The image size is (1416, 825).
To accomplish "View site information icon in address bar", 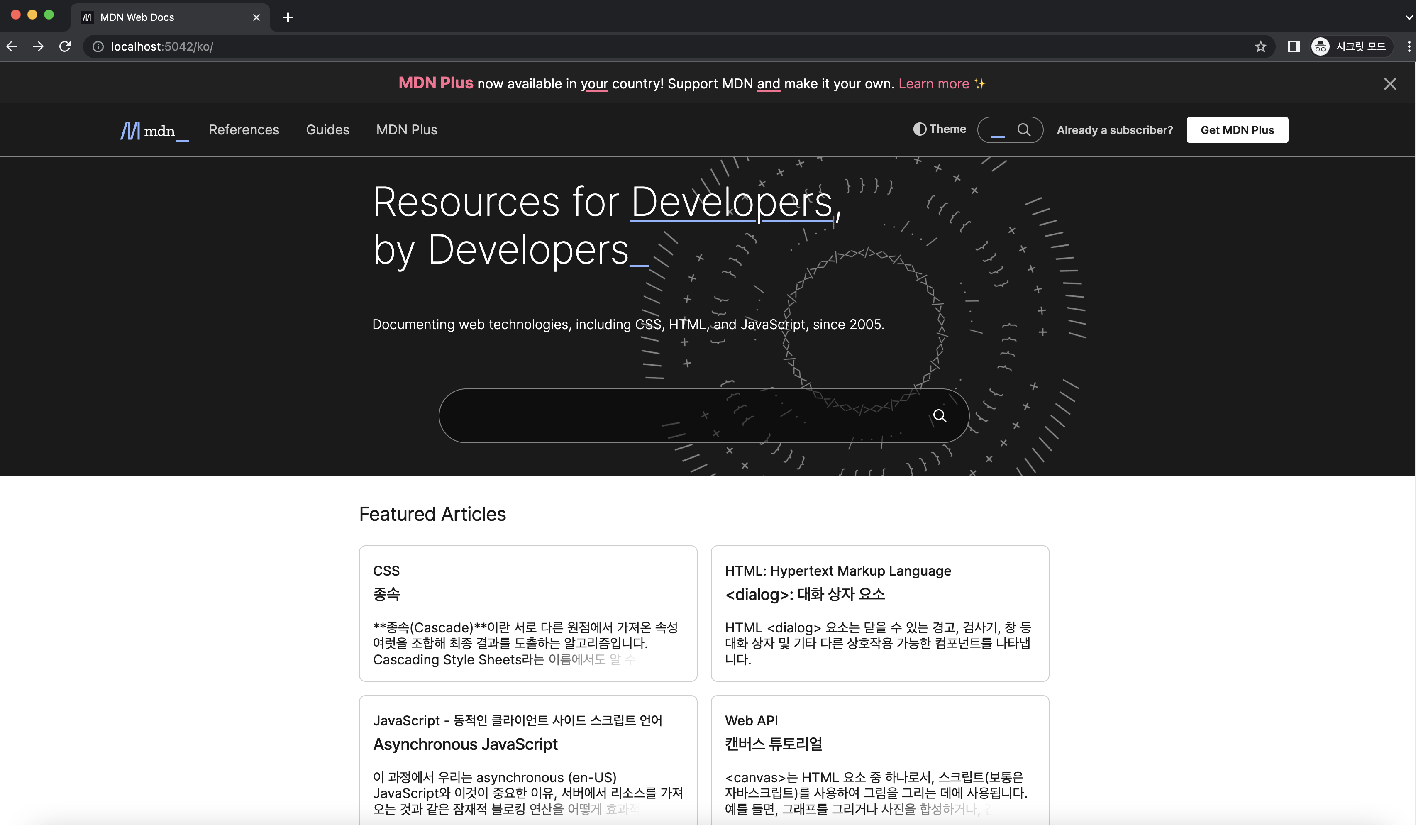I will (x=98, y=46).
